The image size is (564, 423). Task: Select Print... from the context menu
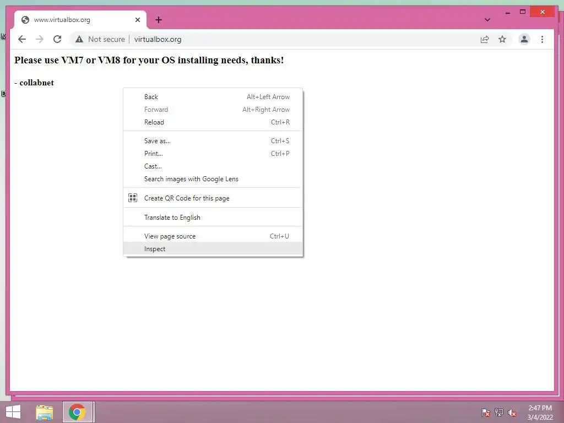(x=213, y=153)
